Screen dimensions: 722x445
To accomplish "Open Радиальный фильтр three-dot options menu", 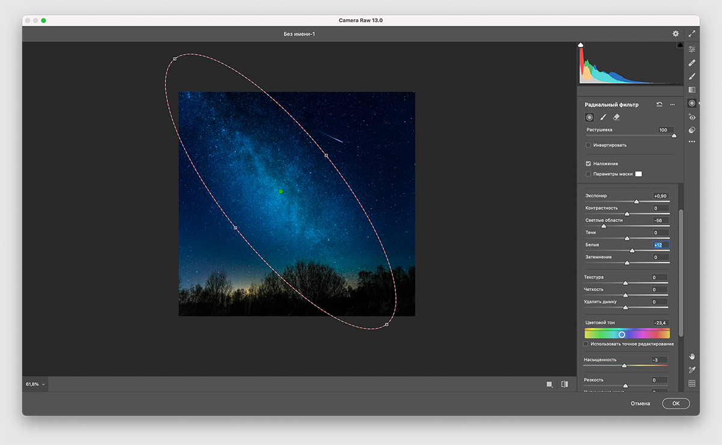I will [672, 105].
